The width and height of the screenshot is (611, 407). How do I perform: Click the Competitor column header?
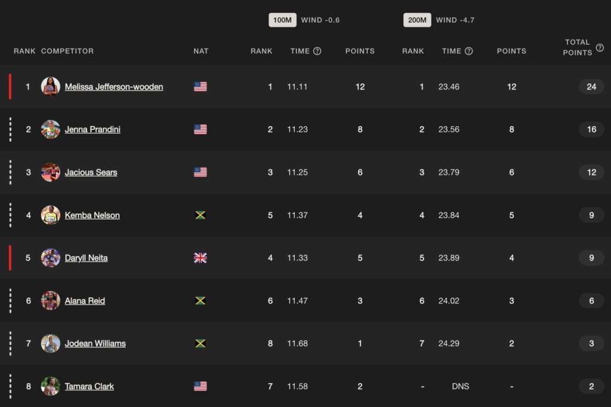(x=67, y=51)
